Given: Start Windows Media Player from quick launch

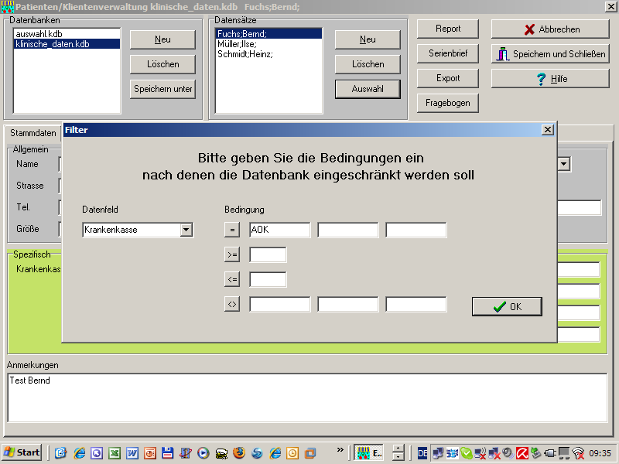Looking at the screenshot, I should (201, 454).
